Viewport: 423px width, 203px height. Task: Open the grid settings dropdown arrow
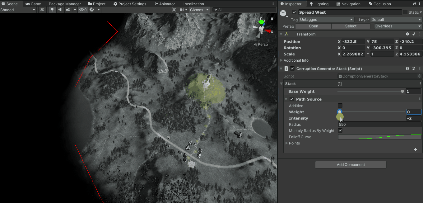click(x=99, y=10)
